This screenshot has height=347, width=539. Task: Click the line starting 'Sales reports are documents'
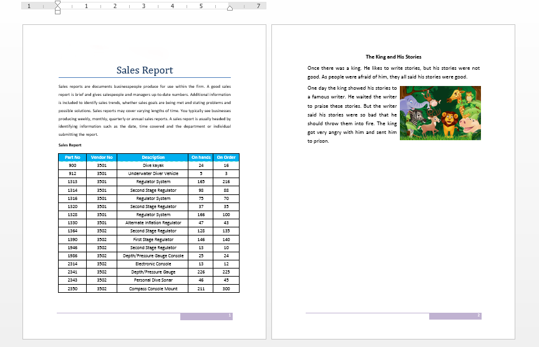click(x=145, y=87)
